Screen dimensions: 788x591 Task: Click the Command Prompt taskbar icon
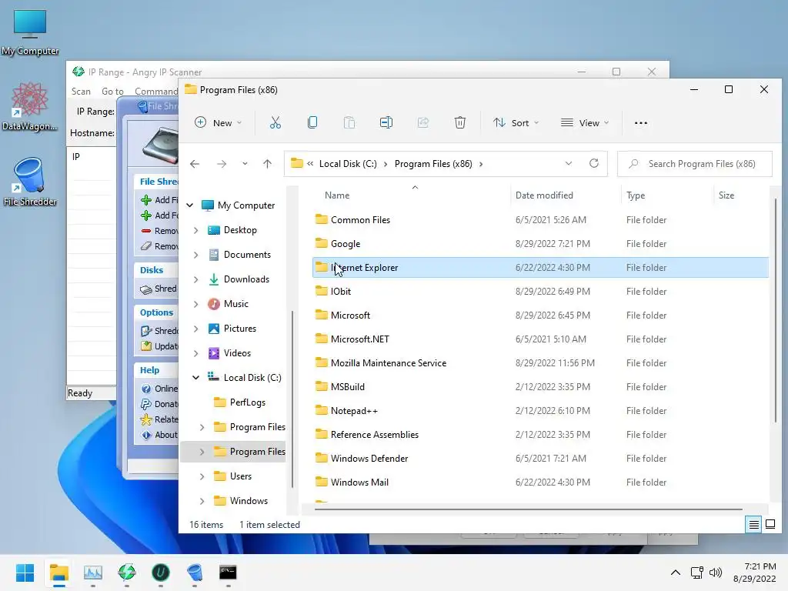click(x=228, y=573)
